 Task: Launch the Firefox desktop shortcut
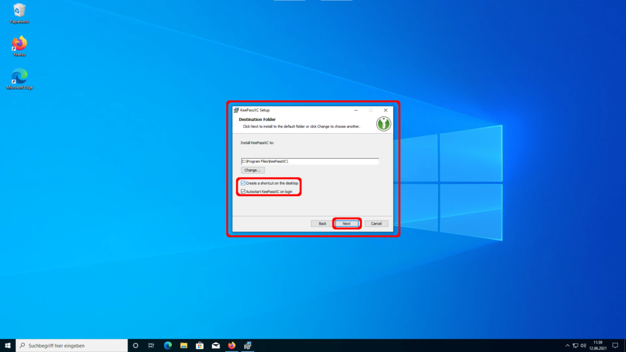click(19, 46)
